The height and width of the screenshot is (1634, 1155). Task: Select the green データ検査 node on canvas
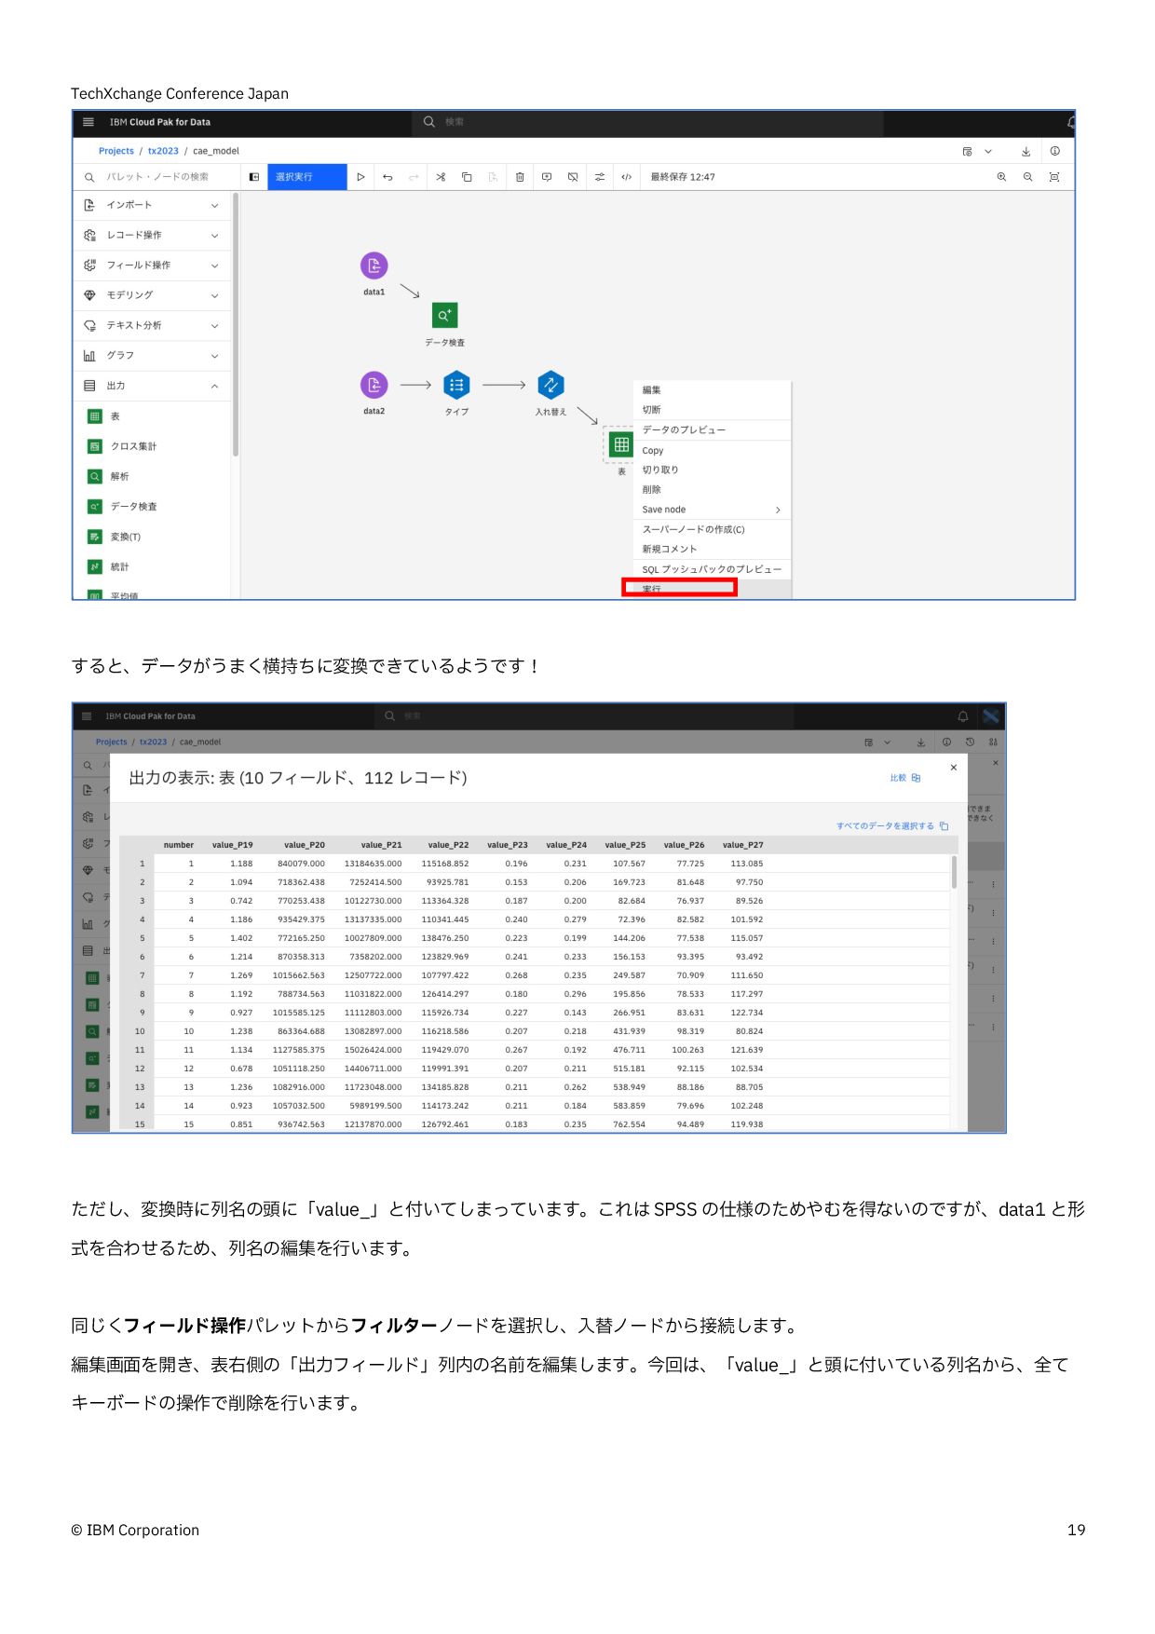pos(444,315)
